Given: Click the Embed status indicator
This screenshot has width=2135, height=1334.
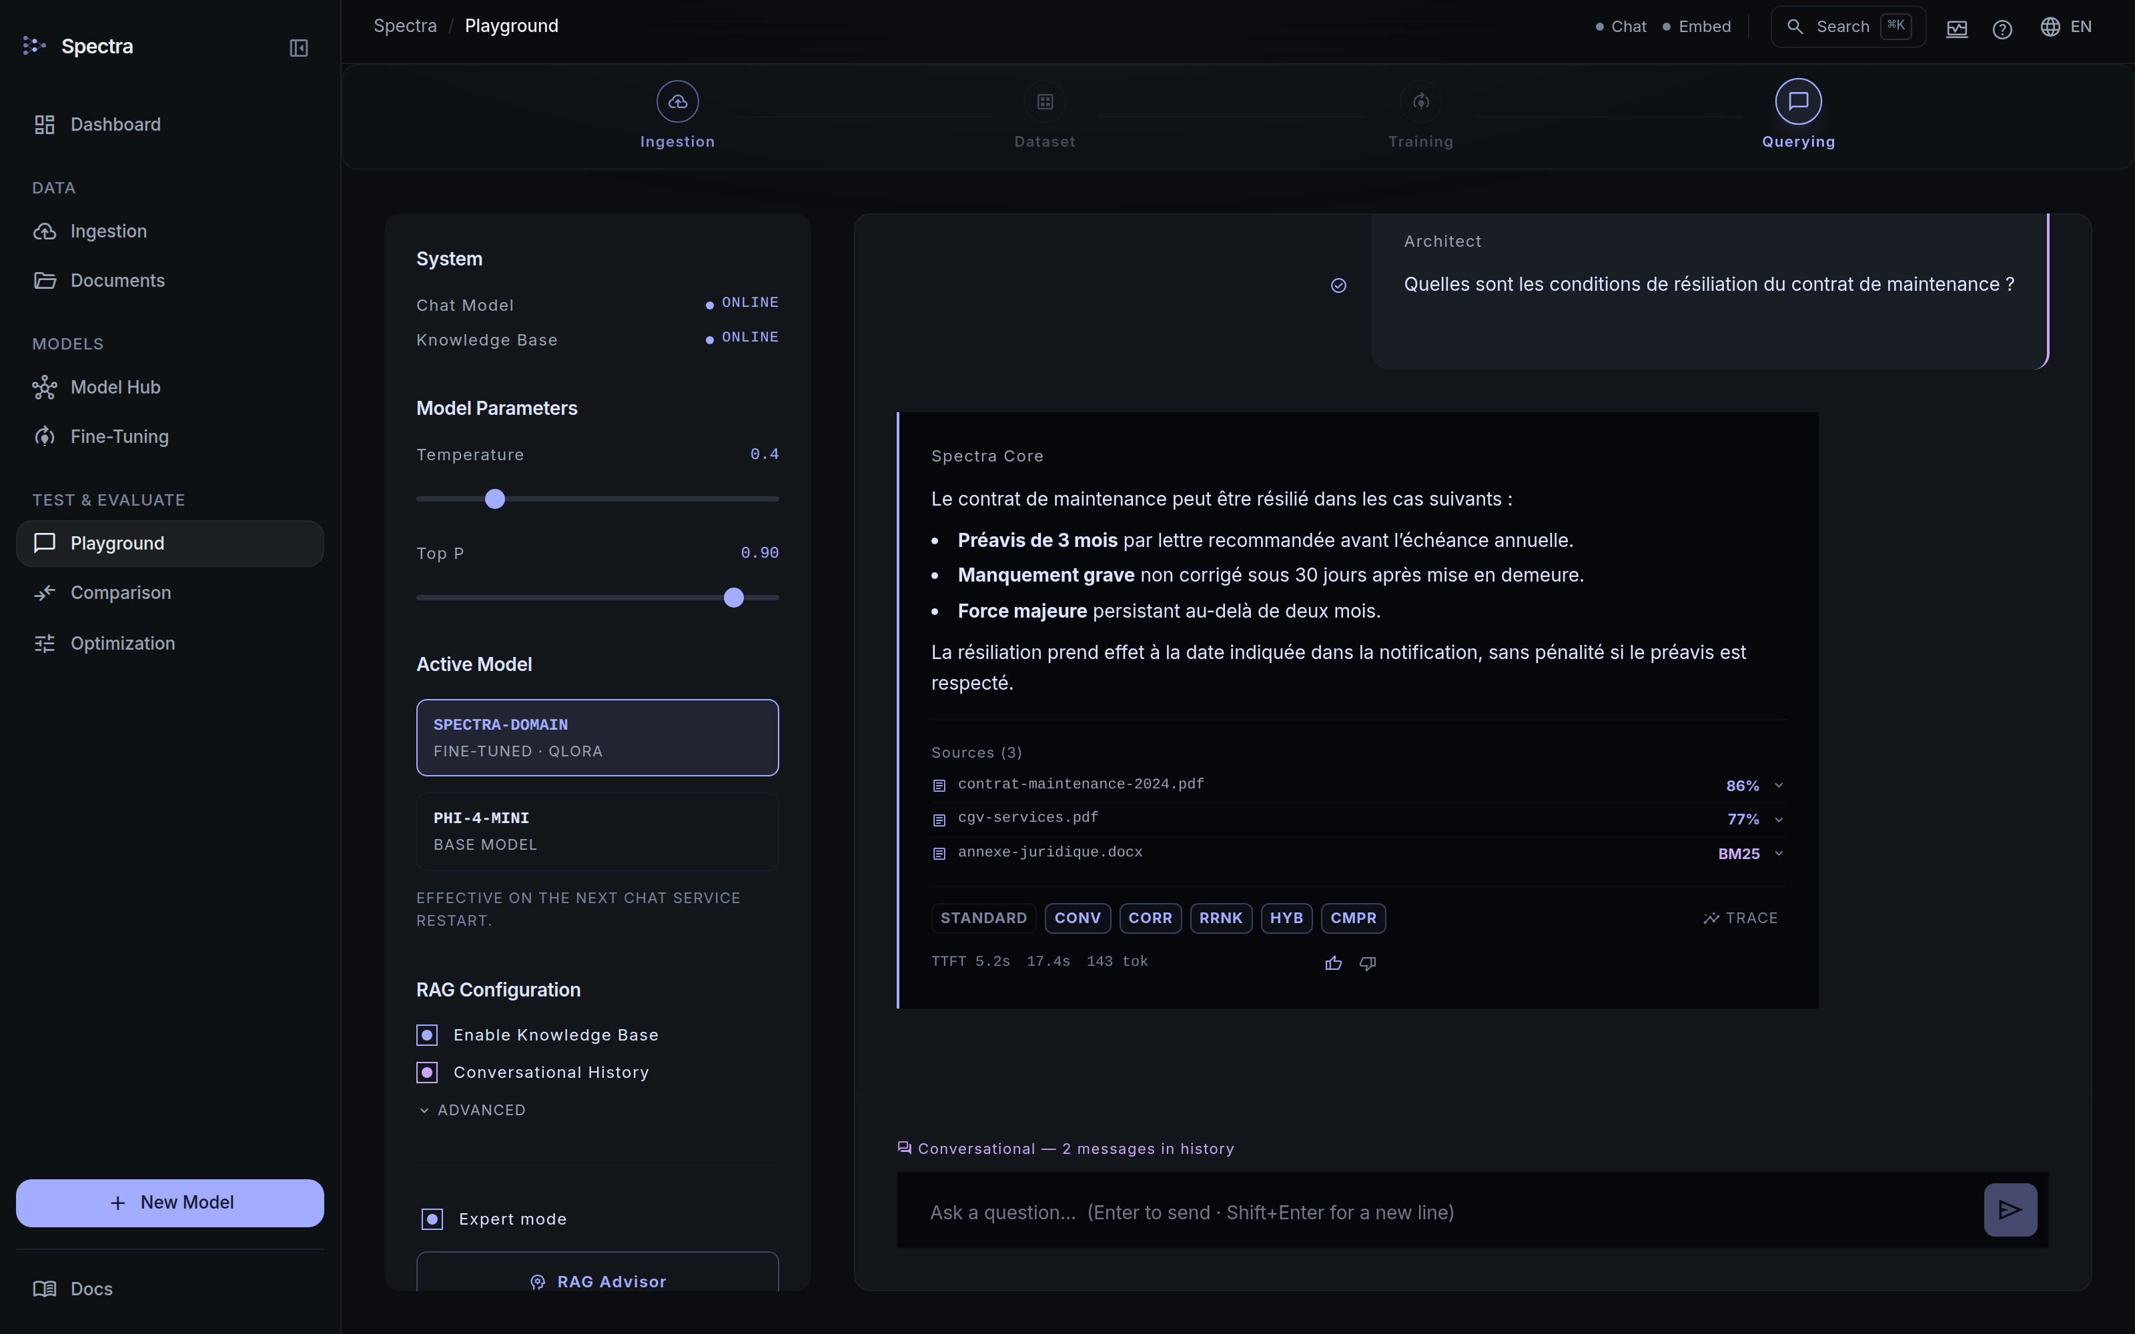Looking at the screenshot, I should 1697,27.
